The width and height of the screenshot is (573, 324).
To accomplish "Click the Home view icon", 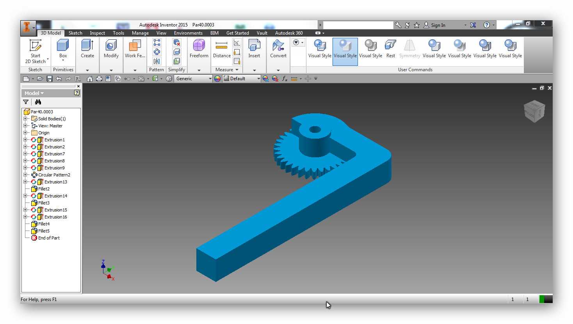I will click(90, 79).
